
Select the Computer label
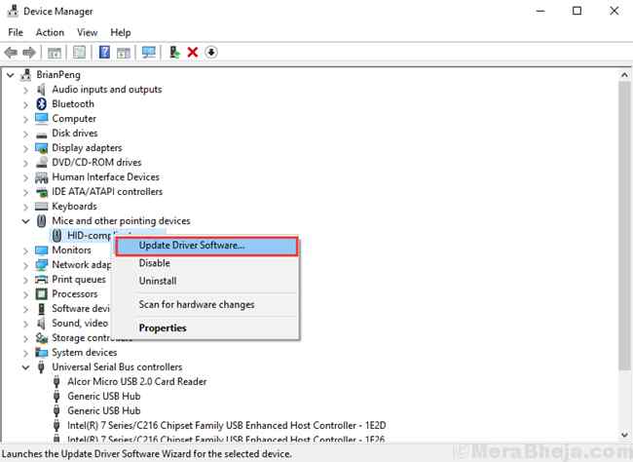tap(74, 119)
